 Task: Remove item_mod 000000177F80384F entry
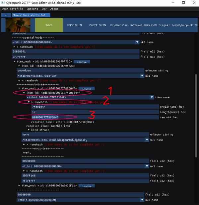(87, 89)
